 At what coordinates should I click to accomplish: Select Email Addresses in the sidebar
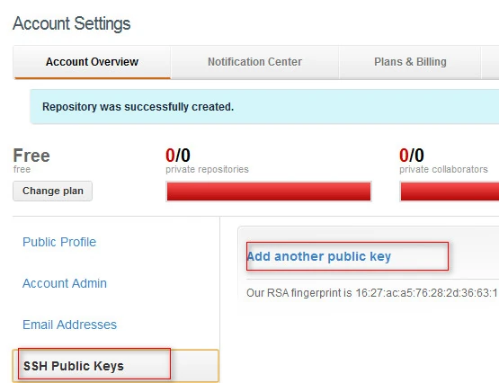click(70, 325)
